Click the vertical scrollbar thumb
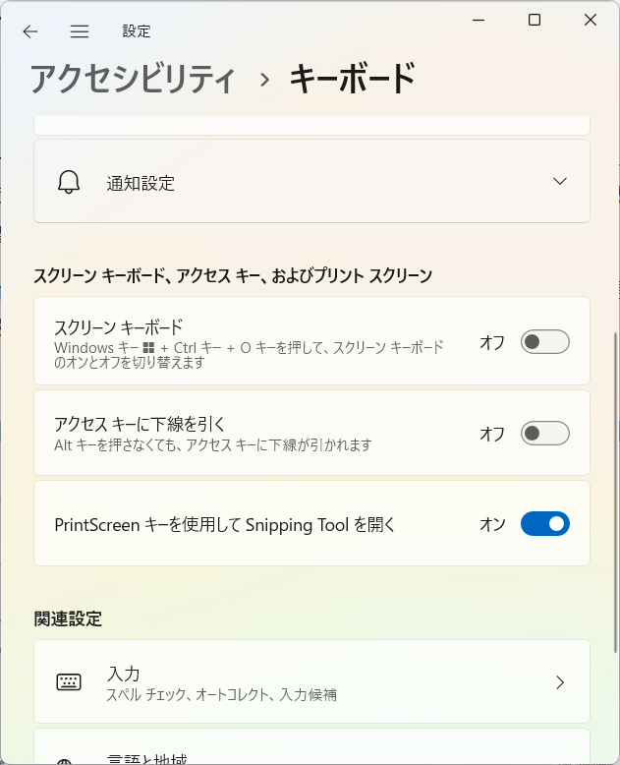This screenshot has width=620, height=765. click(616, 493)
